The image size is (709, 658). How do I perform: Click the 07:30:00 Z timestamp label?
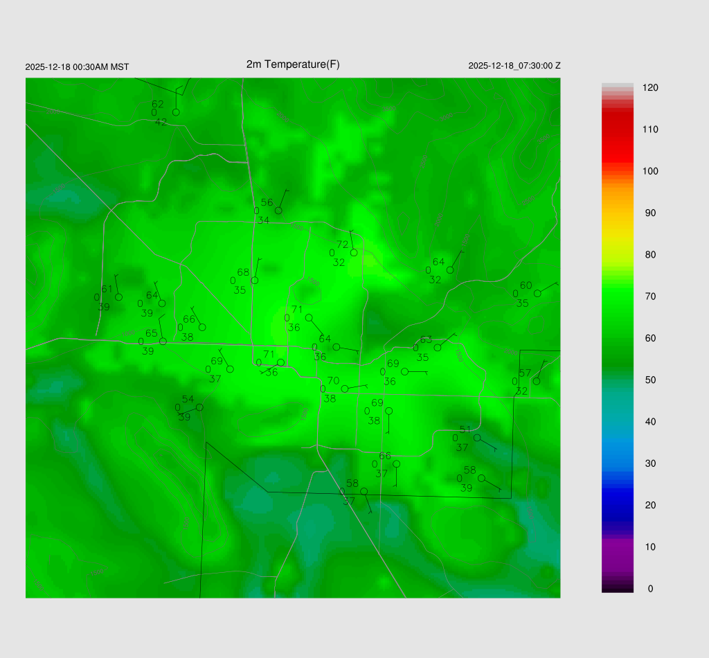pos(514,66)
